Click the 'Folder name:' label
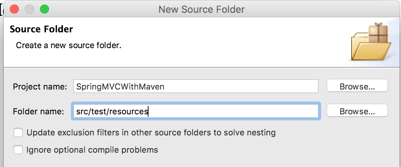 pyautogui.click(x=38, y=112)
